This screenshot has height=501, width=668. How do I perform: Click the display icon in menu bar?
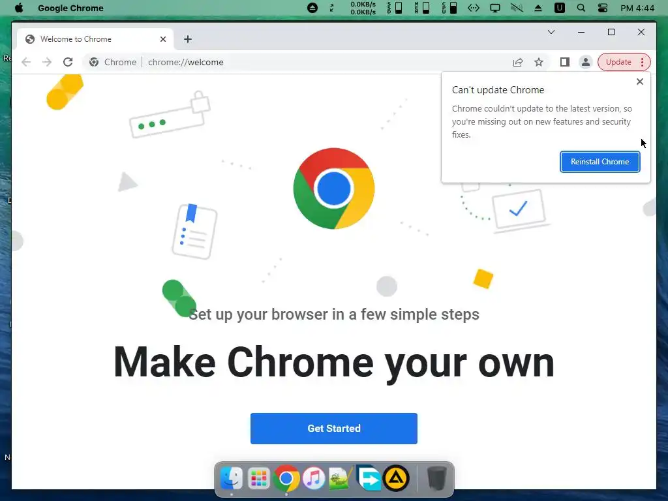[495, 8]
